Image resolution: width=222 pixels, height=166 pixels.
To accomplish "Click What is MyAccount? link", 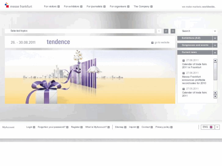I will tap(96, 127).
